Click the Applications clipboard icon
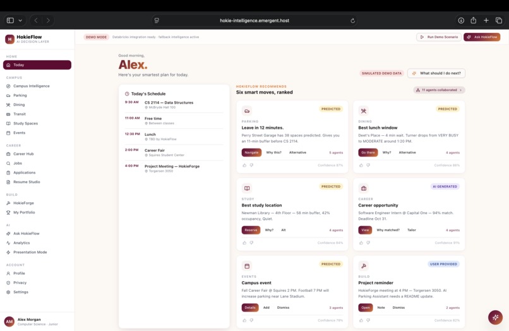 8,173
